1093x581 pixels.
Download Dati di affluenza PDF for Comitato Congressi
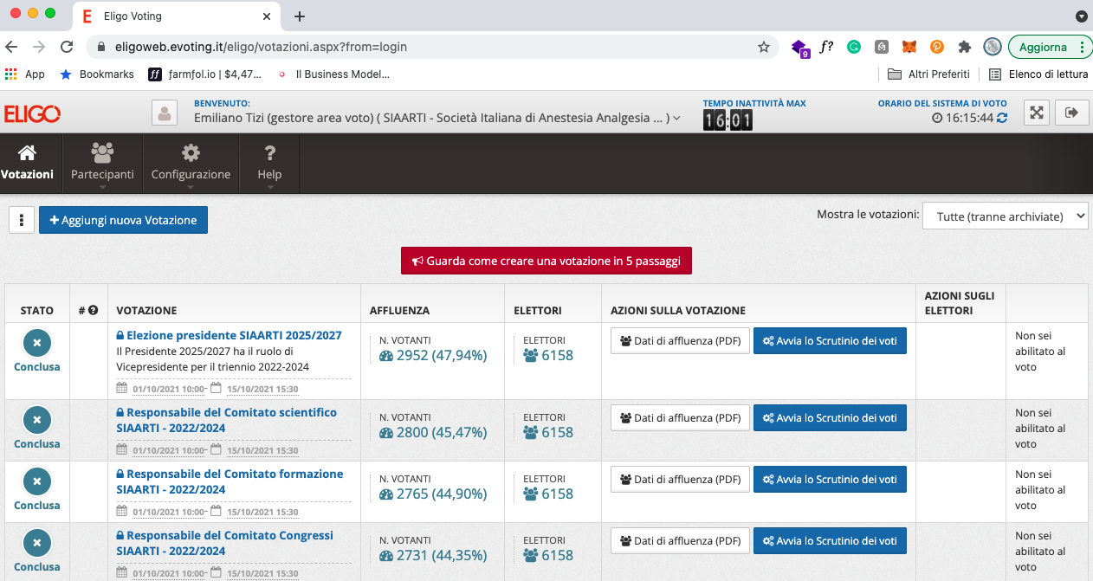(x=680, y=541)
